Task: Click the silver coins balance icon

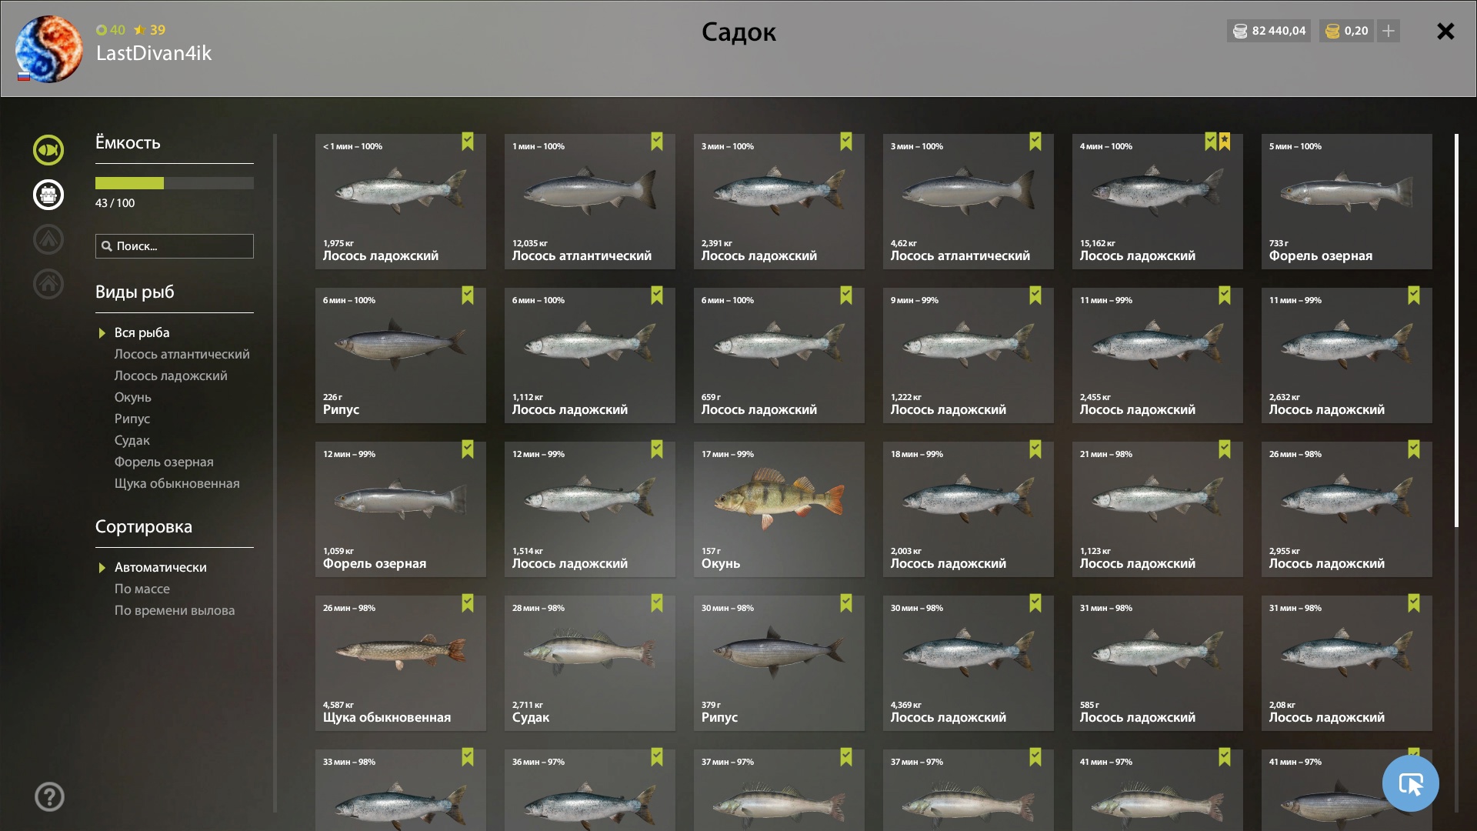Action: pyautogui.click(x=1240, y=32)
